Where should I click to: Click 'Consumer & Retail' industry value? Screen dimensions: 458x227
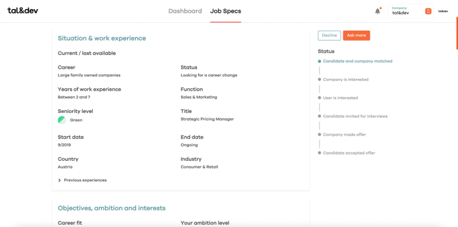point(199,167)
